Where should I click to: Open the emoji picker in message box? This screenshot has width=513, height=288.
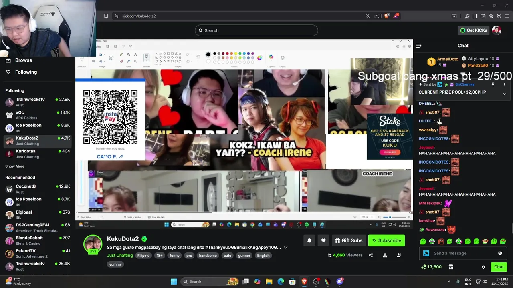click(x=500, y=253)
